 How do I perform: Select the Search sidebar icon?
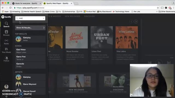tap(6, 24)
